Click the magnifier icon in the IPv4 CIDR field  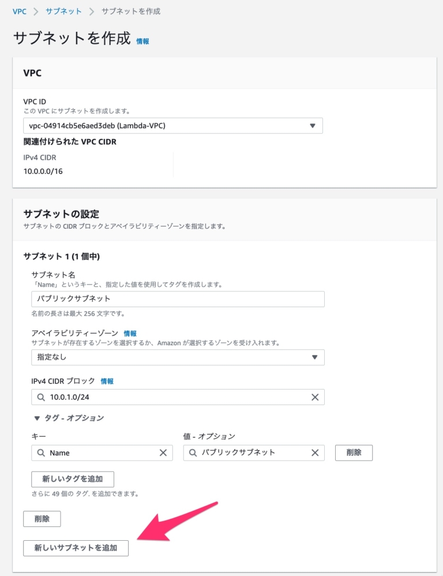pyautogui.click(x=39, y=397)
